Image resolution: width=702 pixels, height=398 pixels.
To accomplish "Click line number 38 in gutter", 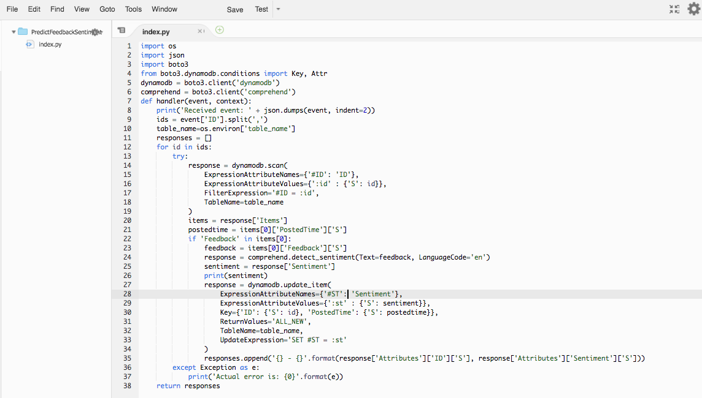I will 127,386.
